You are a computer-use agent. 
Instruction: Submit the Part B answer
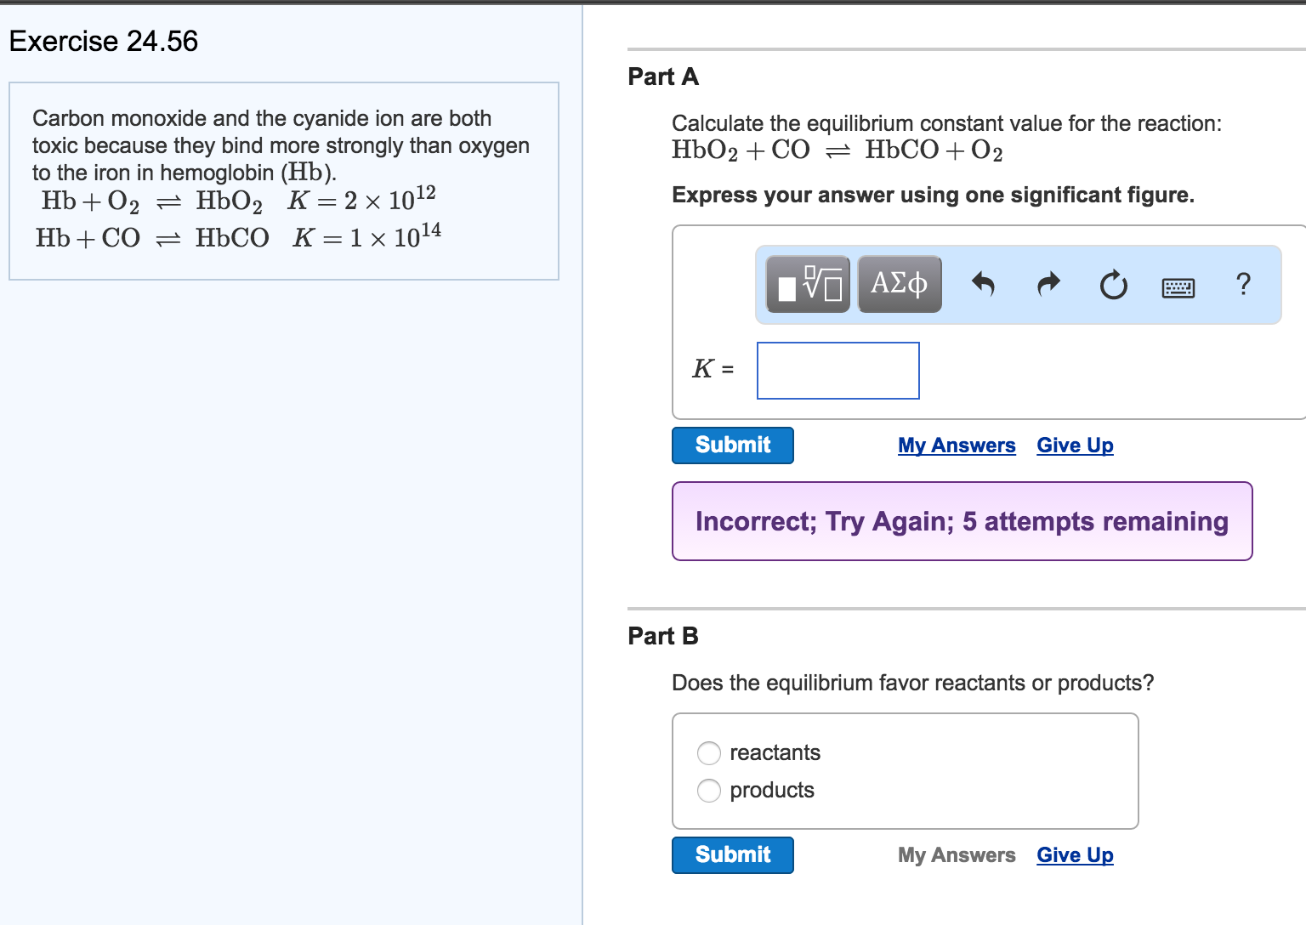733,855
